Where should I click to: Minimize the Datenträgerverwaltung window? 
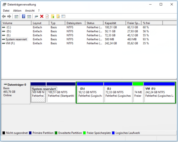[150, 5]
